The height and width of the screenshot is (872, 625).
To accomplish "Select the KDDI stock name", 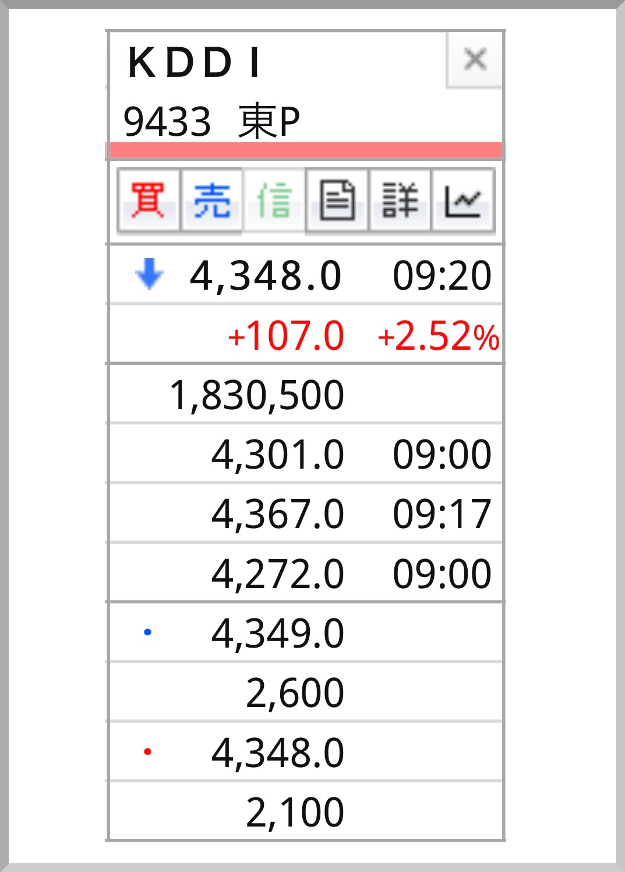I will tap(195, 62).
